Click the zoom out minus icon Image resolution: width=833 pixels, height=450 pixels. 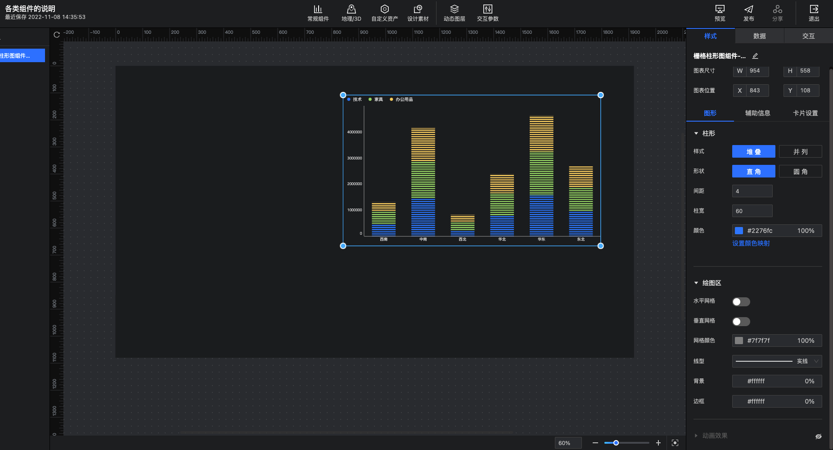595,443
